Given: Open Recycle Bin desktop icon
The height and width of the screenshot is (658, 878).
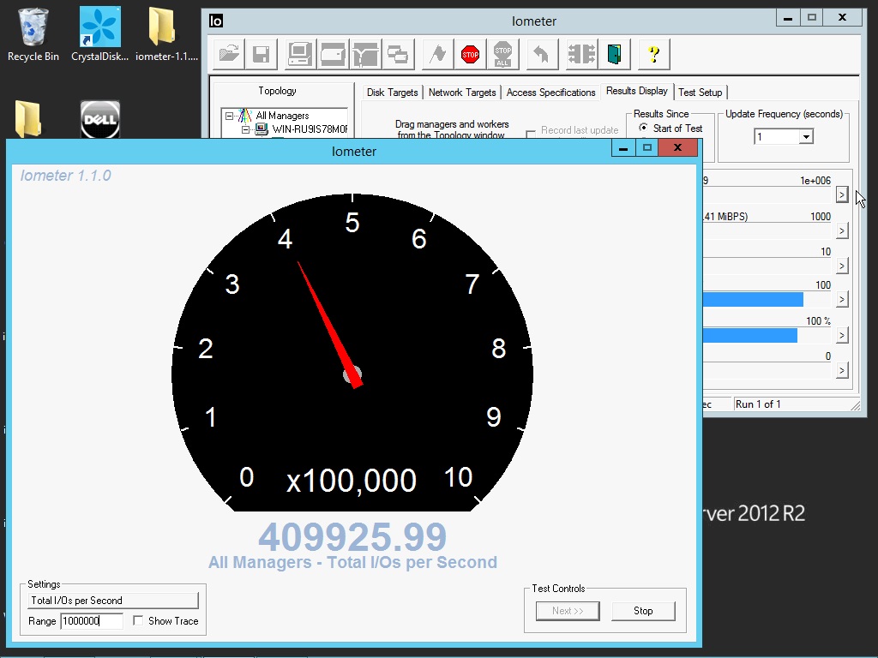Looking at the screenshot, I should 33,34.
